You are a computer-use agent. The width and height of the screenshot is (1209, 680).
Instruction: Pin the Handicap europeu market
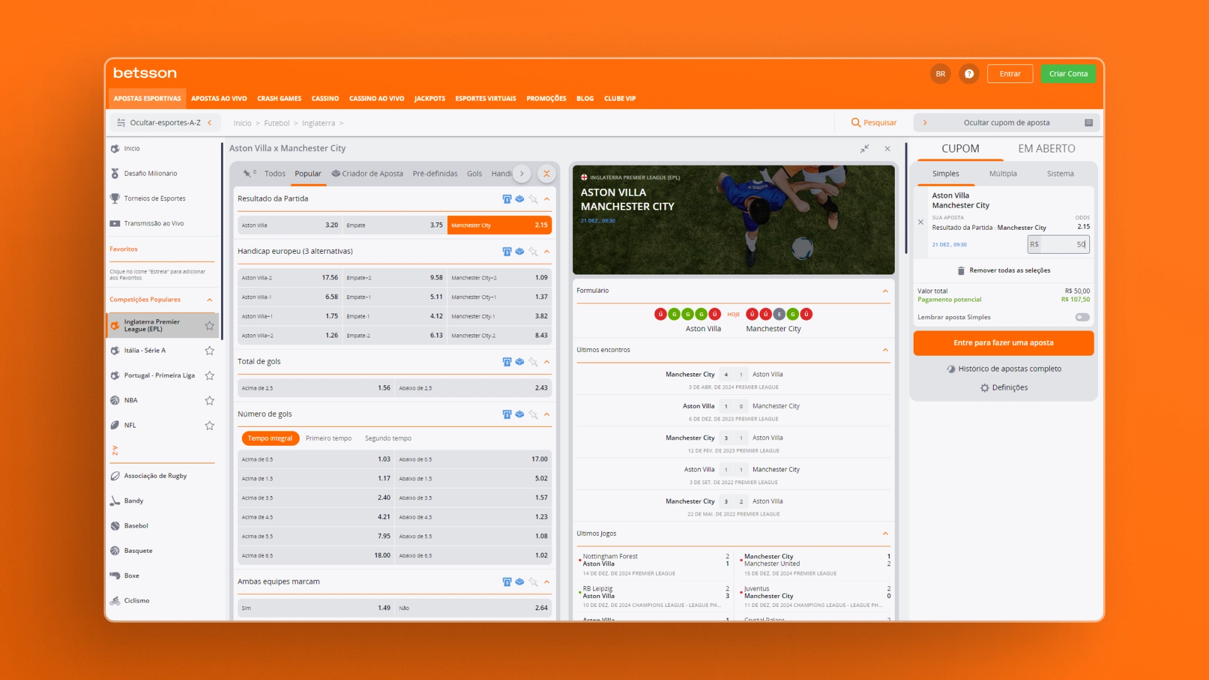[x=533, y=252]
